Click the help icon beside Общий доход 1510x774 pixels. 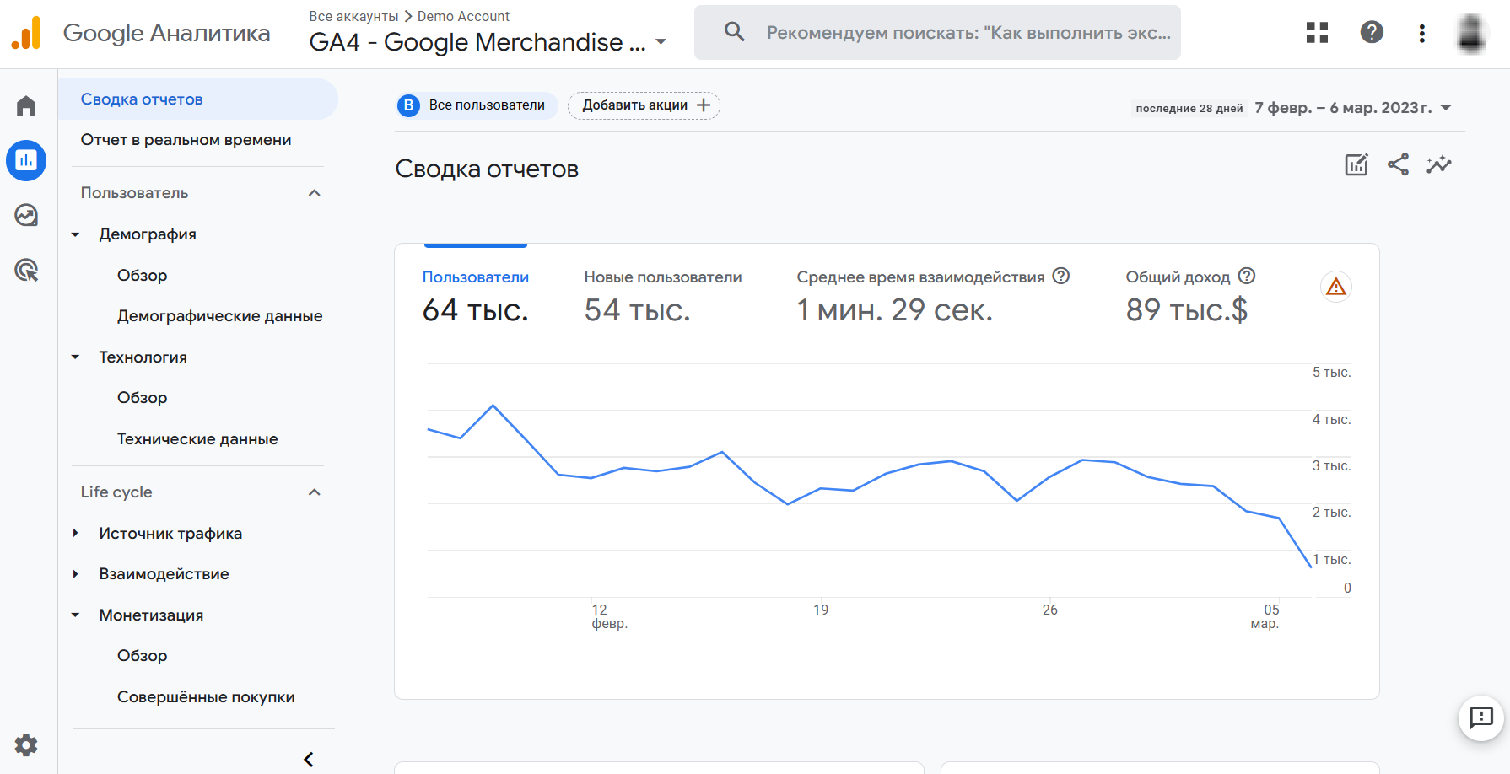coord(1247,276)
